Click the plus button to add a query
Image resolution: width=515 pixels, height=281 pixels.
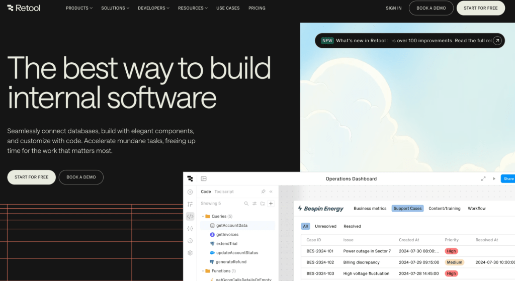(271, 204)
